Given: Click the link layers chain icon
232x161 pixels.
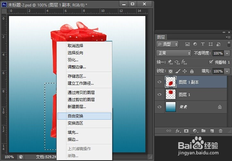Looking at the screenshot, I should pos(169,131).
